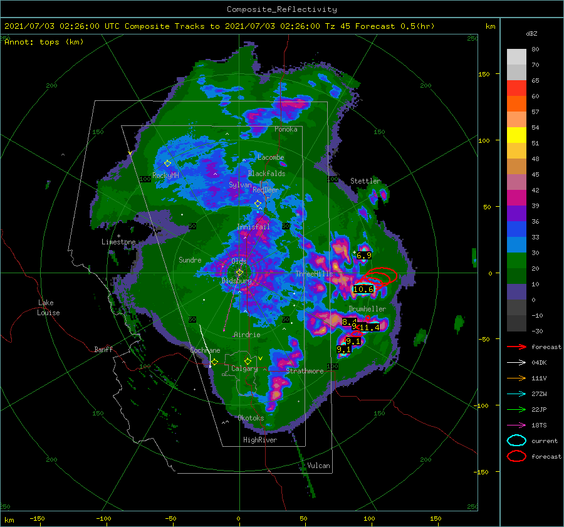Click the Limestone label
Screen dimensions: 564x527
[x=118, y=242]
